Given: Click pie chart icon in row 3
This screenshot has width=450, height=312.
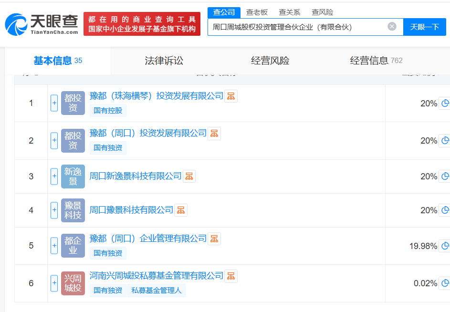Looking at the screenshot, I should (445, 176).
